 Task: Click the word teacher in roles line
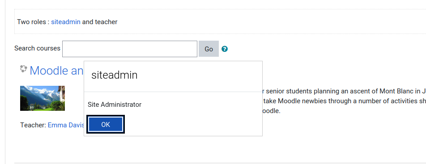pos(106,22)
